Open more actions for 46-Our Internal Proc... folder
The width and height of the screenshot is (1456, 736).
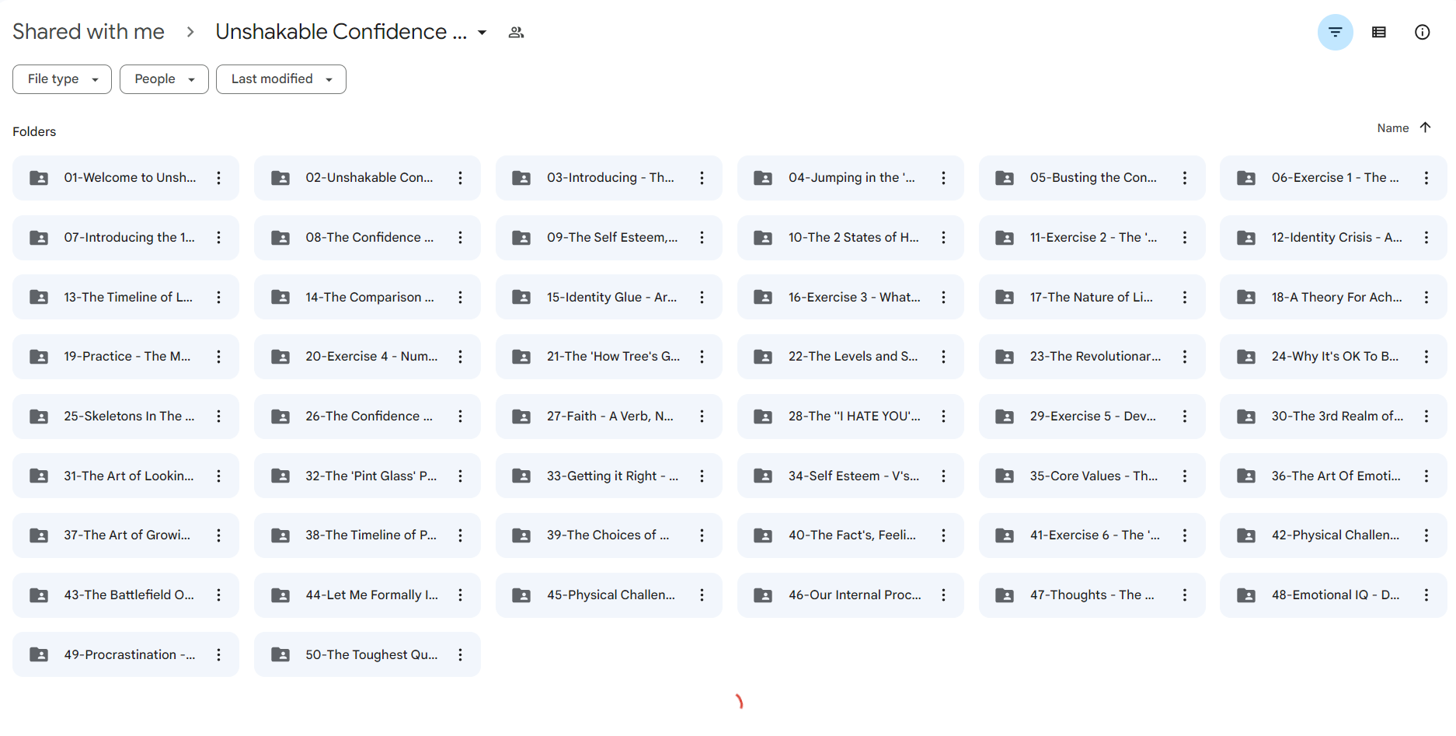[x=944, y=595]
